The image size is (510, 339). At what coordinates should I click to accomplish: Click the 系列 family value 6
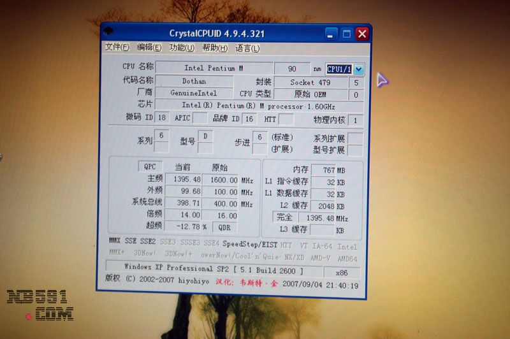click(x=161, y=135)
